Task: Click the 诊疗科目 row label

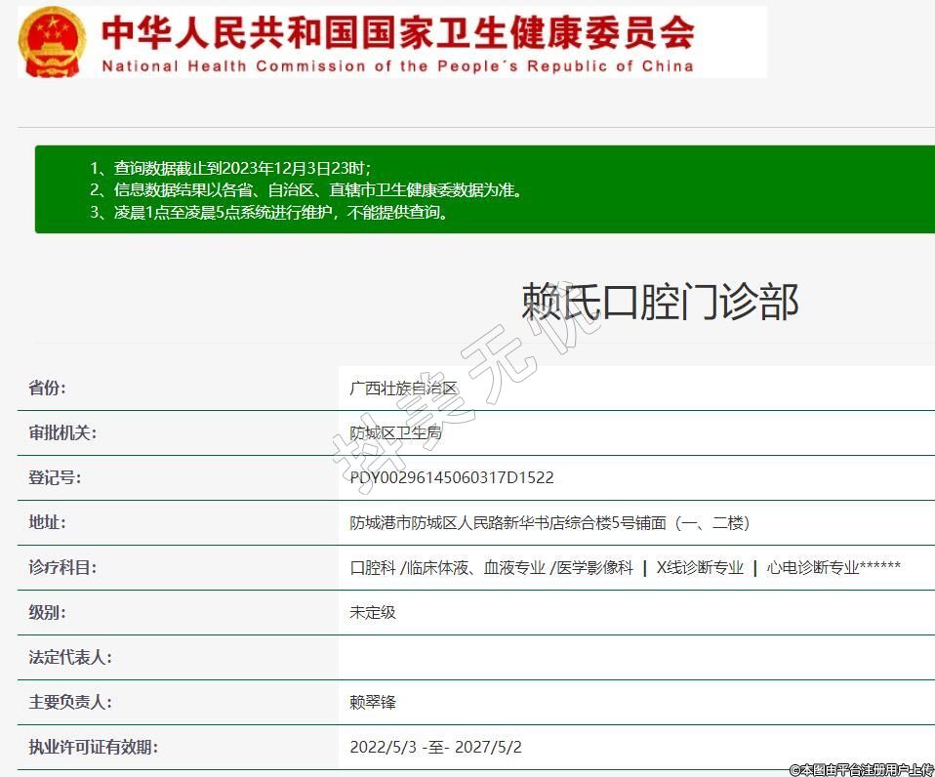Action: (62, 567)
